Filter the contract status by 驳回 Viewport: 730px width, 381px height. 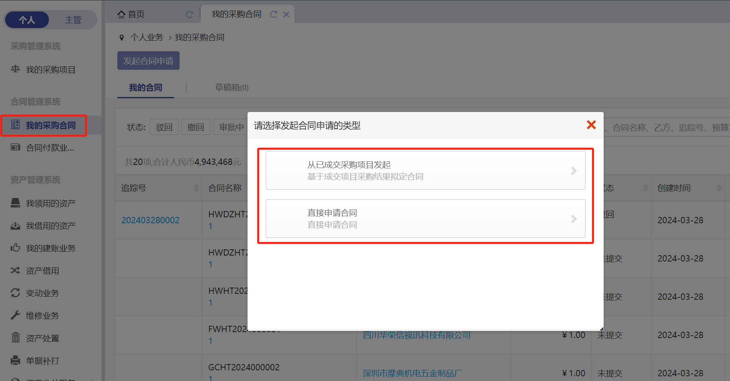click(164, 127)
